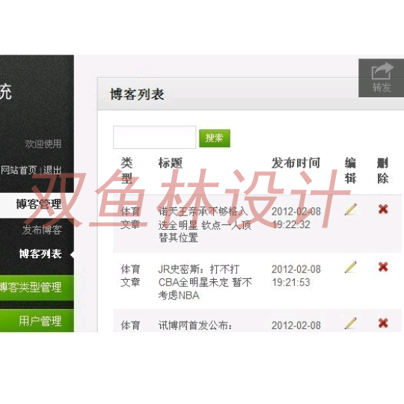Click 体育文章 type in the JR史密斯 row
The width and height of the screenshot is (404, 404).
click(x=130, y=275)
